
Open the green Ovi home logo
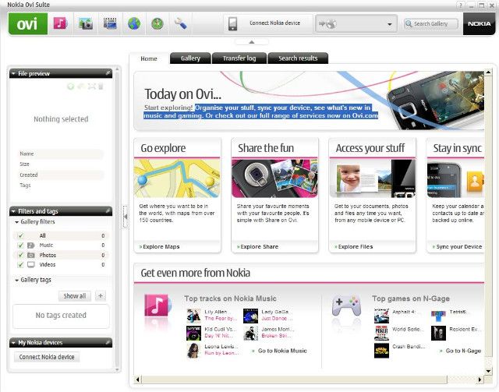pyautogui.click(x=28, y=23)
